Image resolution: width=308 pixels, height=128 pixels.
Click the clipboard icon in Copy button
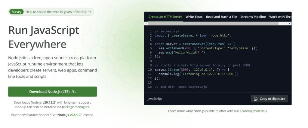[x=256, y=99]
